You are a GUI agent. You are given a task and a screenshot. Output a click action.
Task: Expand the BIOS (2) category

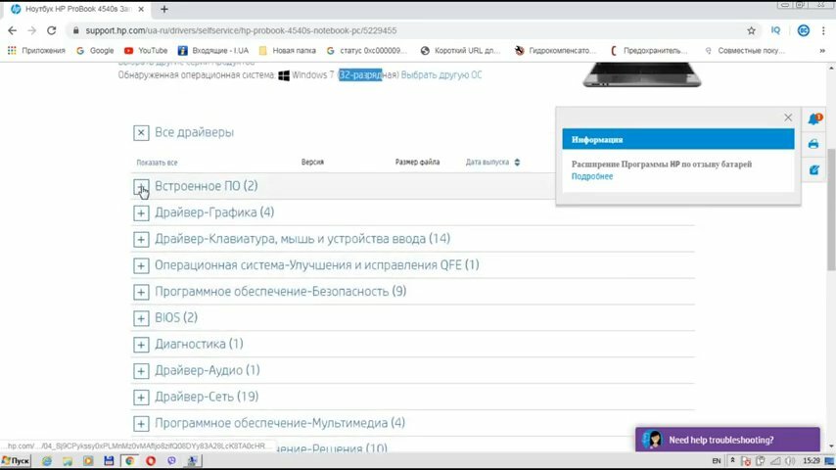tap(141, 318)
